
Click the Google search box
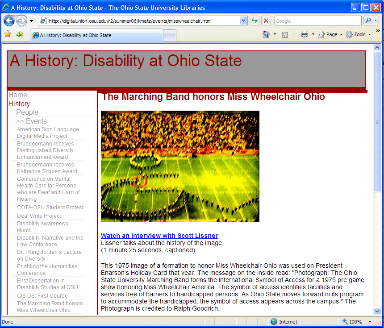click(x=318, y=21)
